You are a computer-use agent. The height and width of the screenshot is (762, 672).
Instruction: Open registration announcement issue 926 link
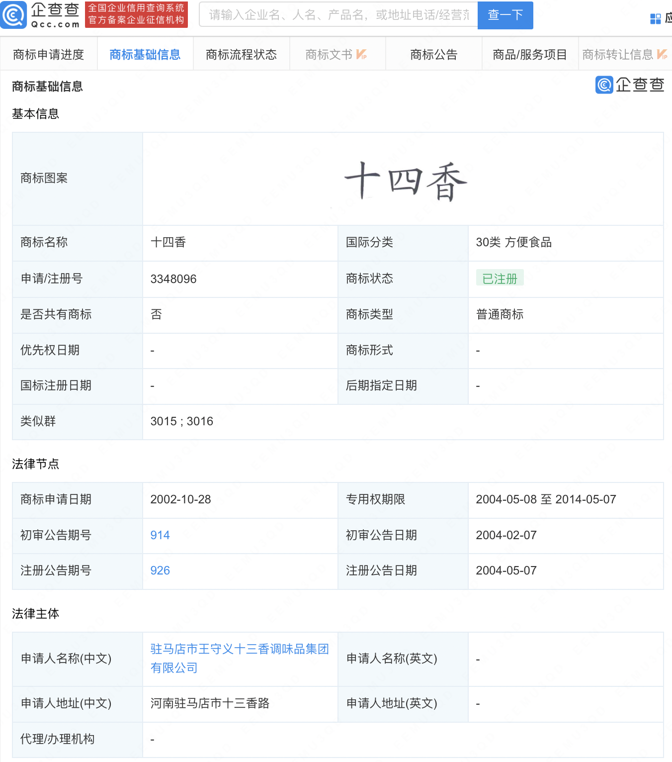pyautogui.click(x=160, y=571)
